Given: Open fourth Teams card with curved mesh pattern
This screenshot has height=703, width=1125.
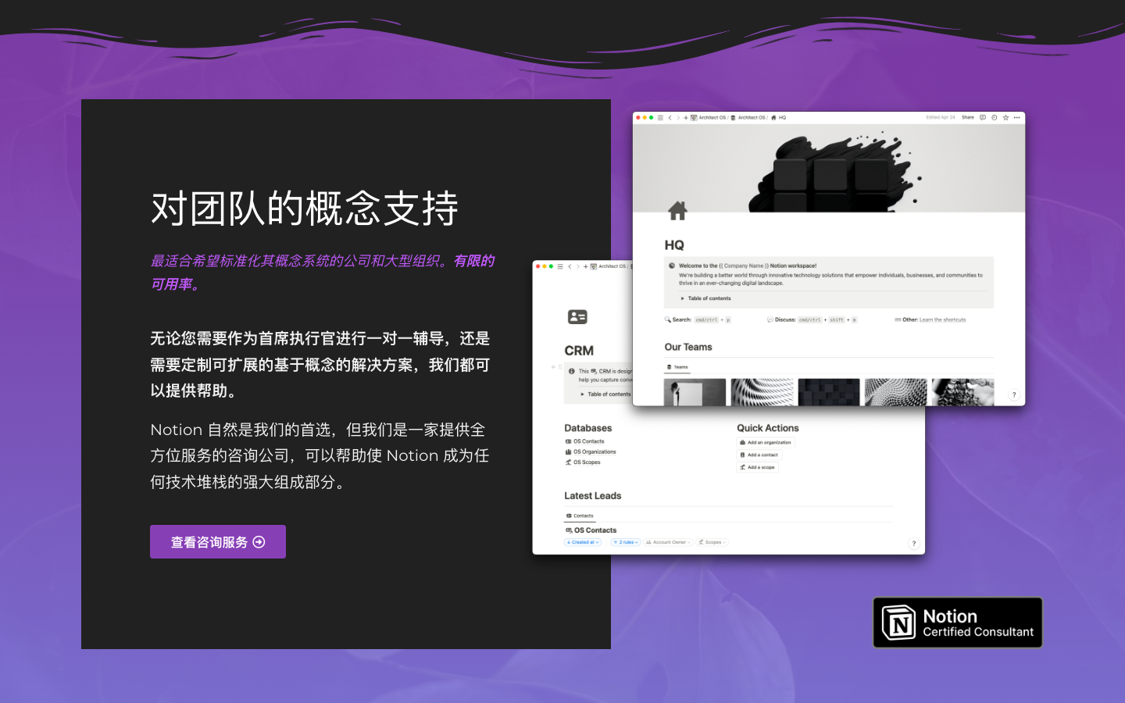Looking at the screenshot, I should [x=896, y=392].
